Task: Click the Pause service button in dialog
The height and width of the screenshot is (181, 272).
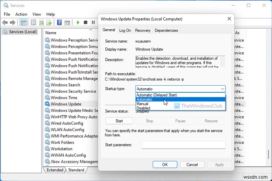Action: tap(180, 121)
